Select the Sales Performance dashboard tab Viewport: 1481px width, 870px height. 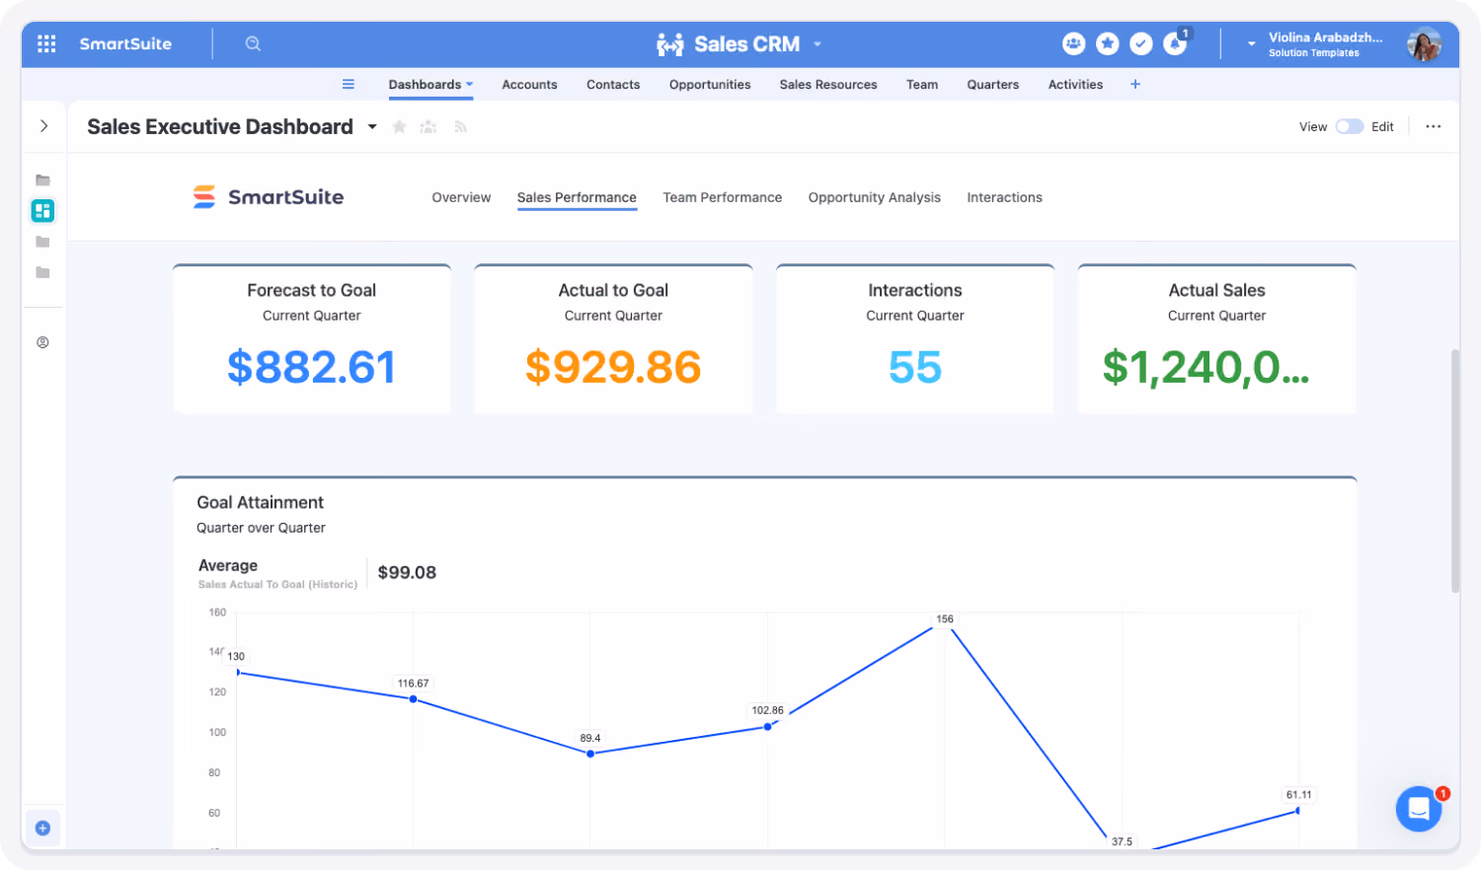pos(577,197)
